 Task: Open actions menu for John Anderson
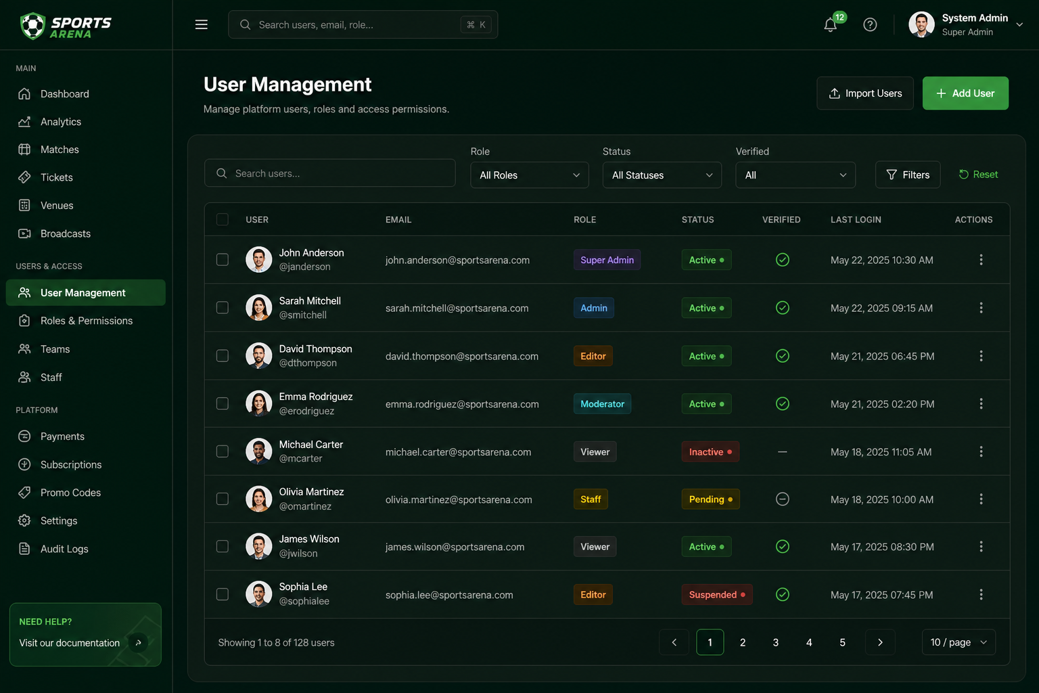981,260
